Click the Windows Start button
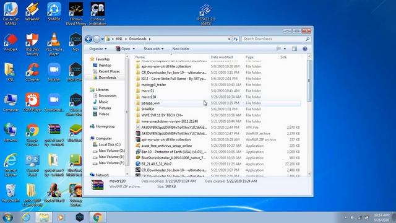This screenshot has width=396, height=223. coord(7,217)
